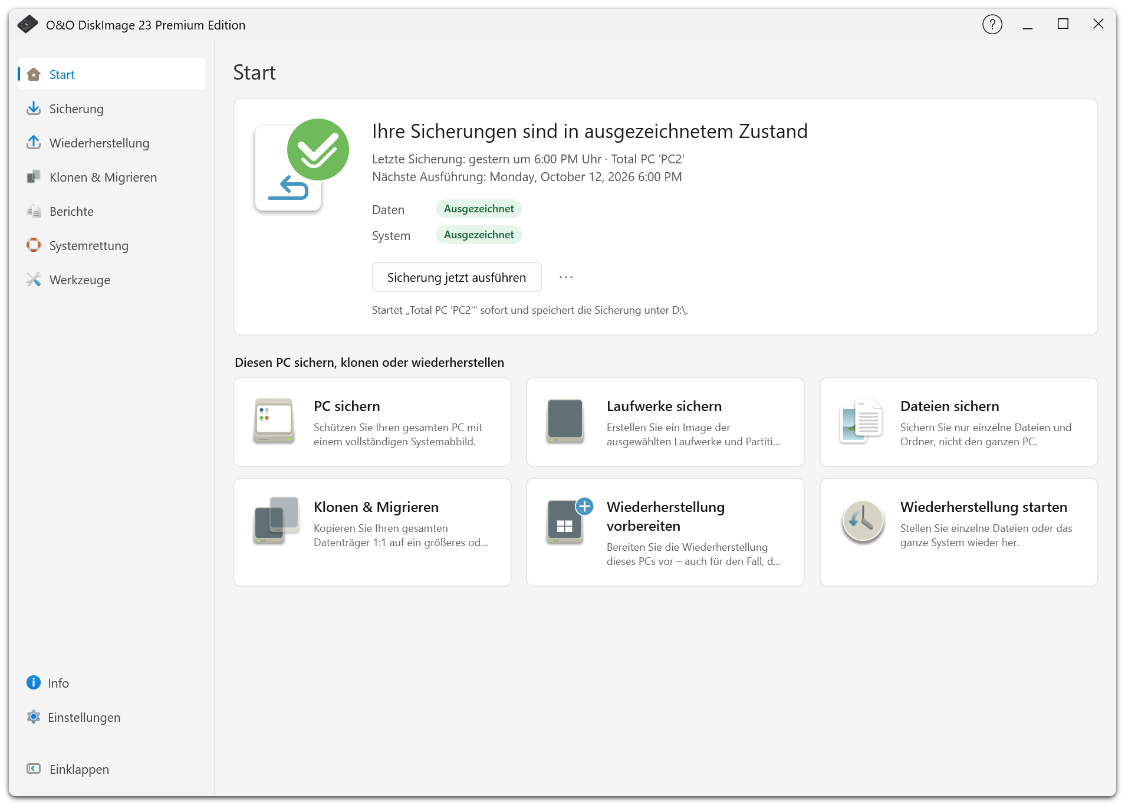Click the Start home icon in sidebar
The height and width of the screenshot is (805, 1125).
34,74
